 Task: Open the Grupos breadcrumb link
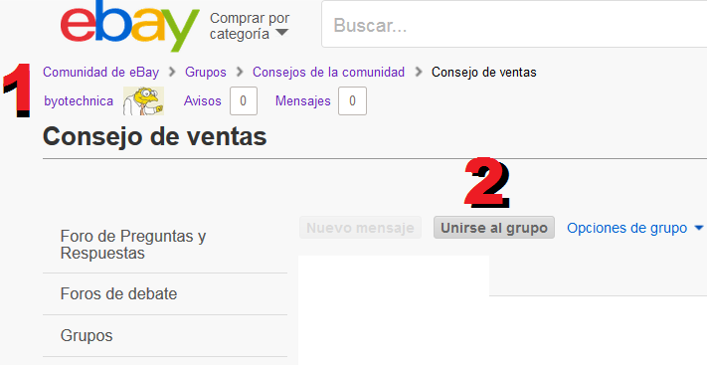pyautogui.click(x=206, y=73)
